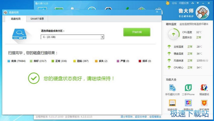This screenshot has width=214, height=121.
Task: Click the fan speed value 1355转/分
Action: coord(202,60)
